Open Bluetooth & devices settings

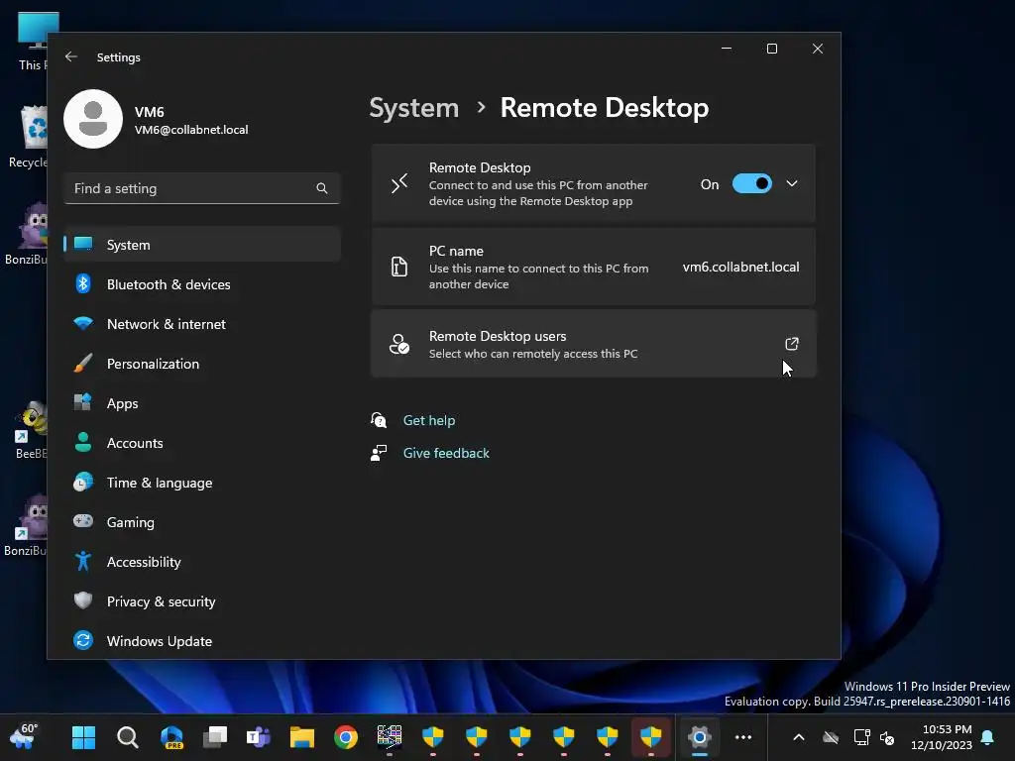pyautogui.click(x=202, y=284)
